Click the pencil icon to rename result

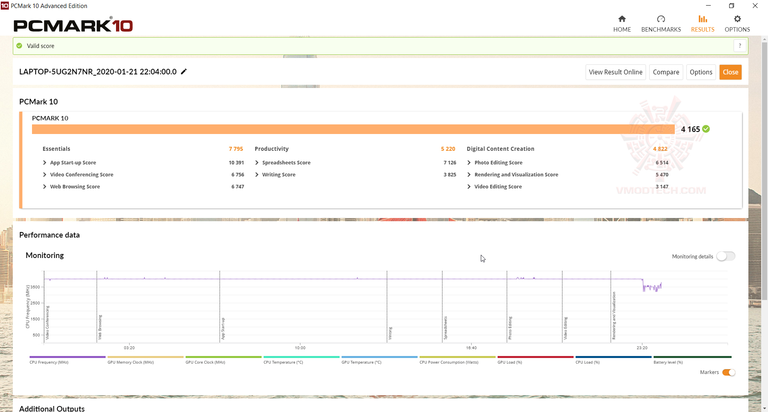click(x=184, y=72)
